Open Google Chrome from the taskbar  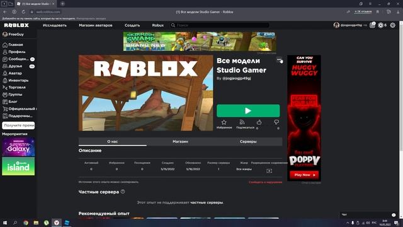(x=26, y=223)
